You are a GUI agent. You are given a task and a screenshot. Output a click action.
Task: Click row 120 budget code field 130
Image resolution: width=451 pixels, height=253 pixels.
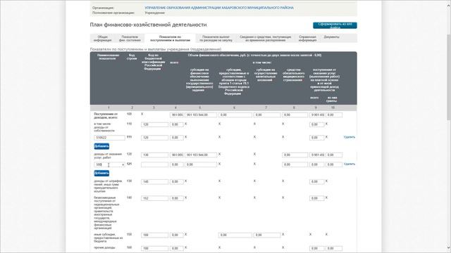(155, 155)
